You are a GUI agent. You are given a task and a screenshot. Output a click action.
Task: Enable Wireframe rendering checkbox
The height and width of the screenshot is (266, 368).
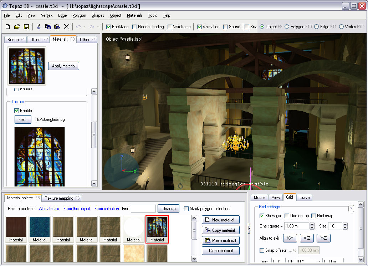click(170, 27)
